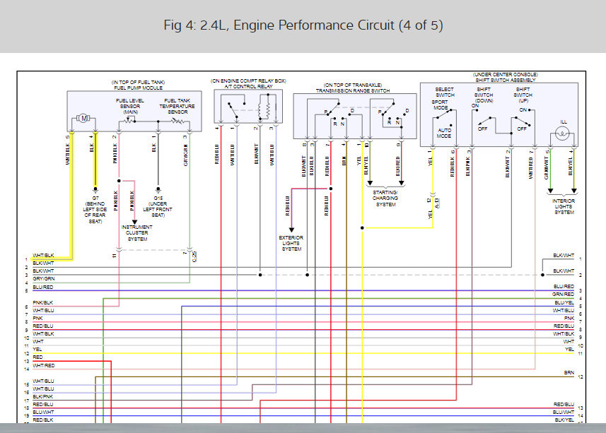Select the BLK/YEL wire label on right edge

(564, 420)
